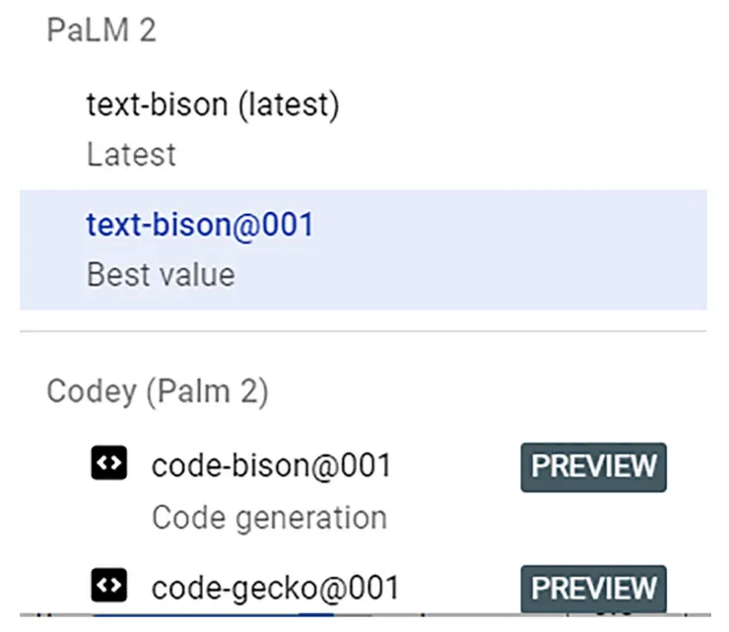The image size is (729, 632).
Task: Click the PaLM 2 group header
Action: pyautogui.click(x=101, y=31)
